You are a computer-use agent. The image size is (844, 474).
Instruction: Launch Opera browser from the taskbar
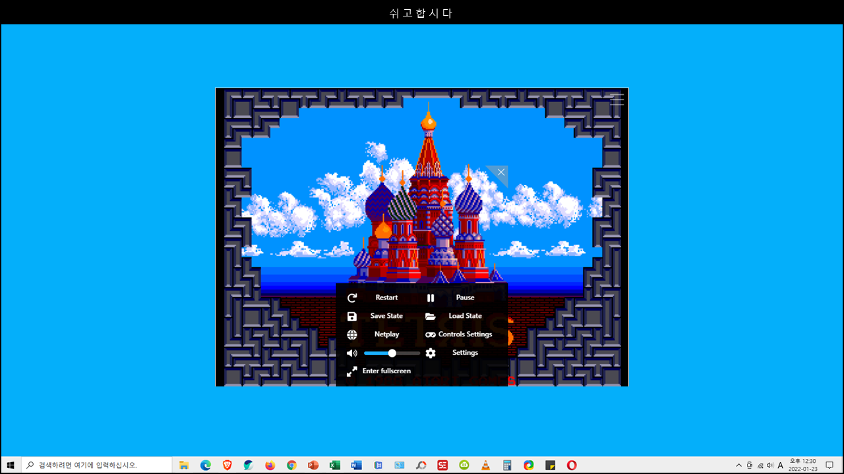click(572, 465)
